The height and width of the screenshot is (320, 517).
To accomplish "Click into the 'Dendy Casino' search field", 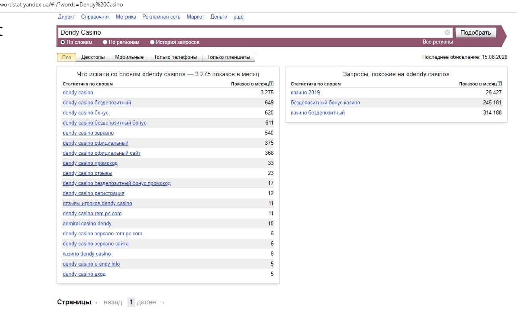I will tap(250, 33).
